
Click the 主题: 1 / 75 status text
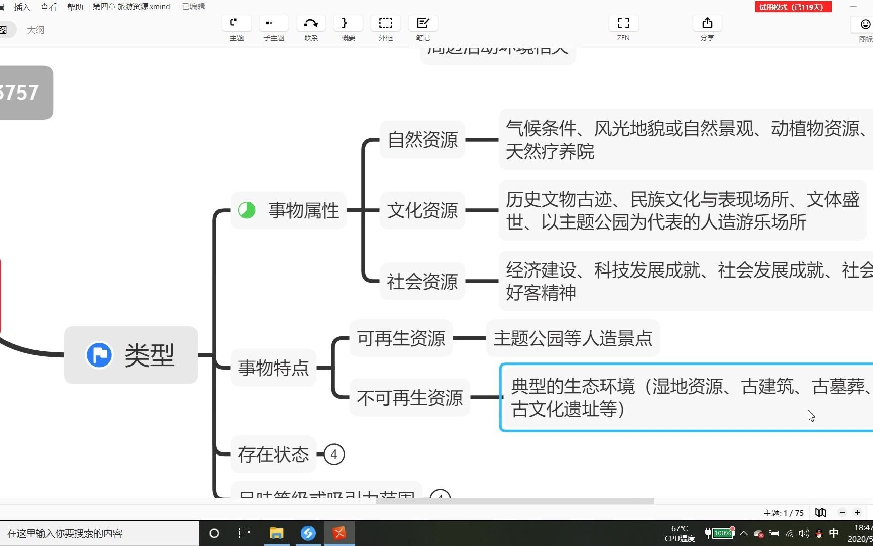[x=783, y=513]
